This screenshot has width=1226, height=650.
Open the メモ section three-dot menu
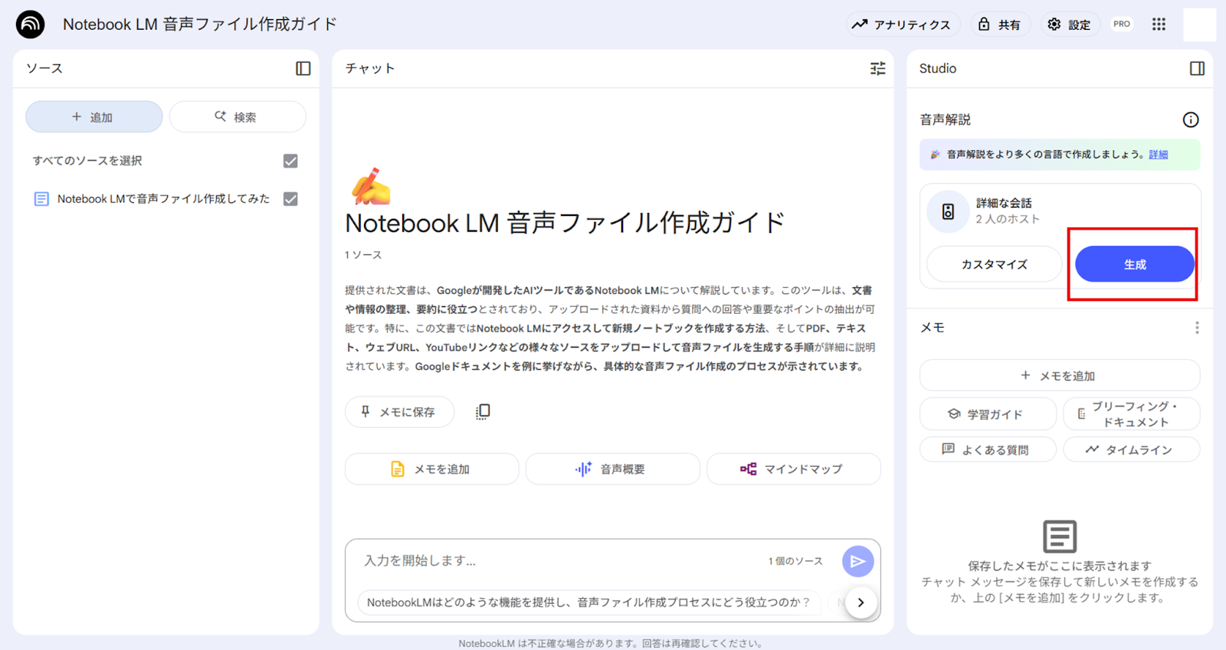tap(1197, 328)
